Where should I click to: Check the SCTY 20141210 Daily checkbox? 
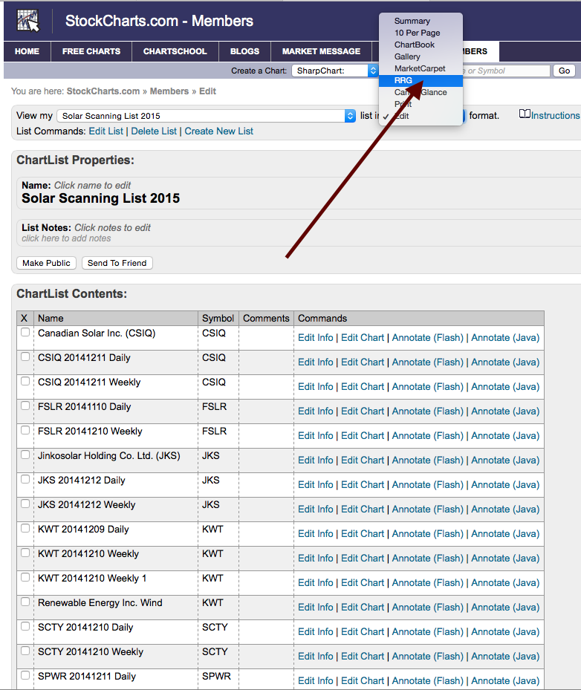[25, 626]
